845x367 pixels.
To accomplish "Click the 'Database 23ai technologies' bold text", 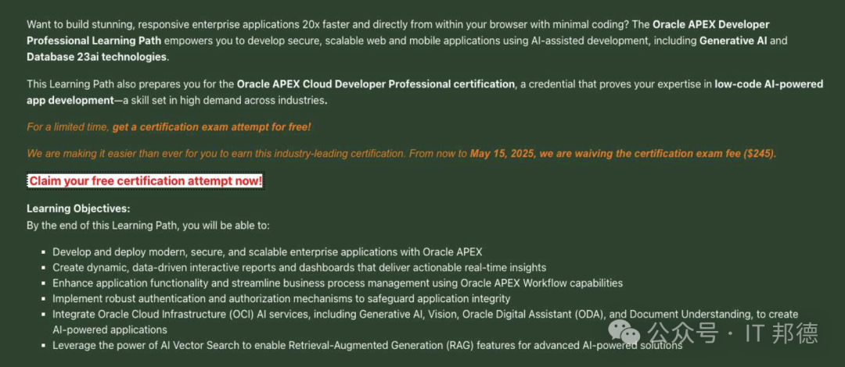I will [x=97, y=57].
